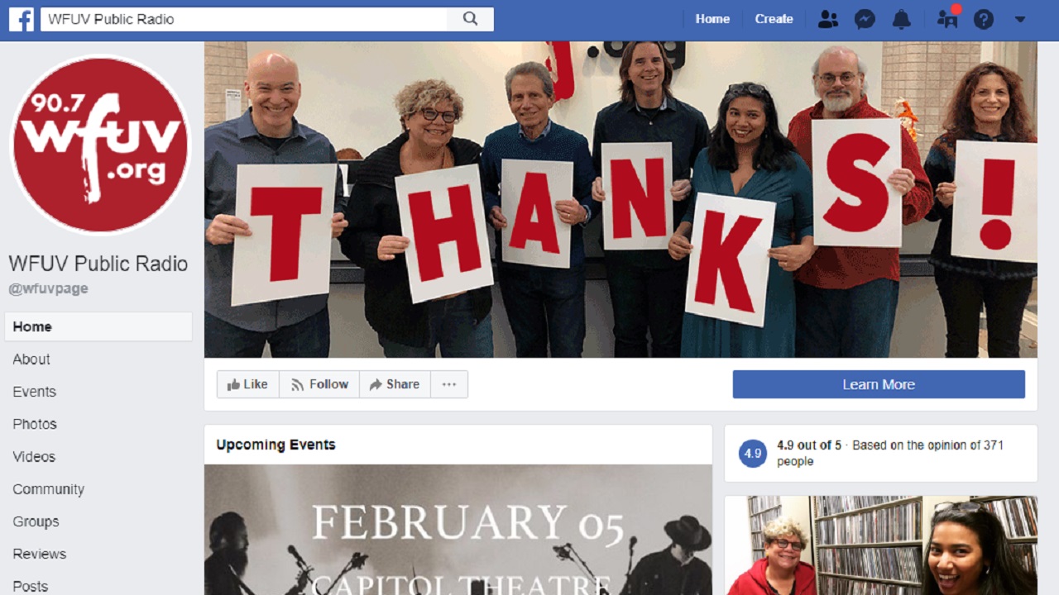1059x595 pixels.
Task: Open the Quick Help question icon
Action: tap(983, 19)
